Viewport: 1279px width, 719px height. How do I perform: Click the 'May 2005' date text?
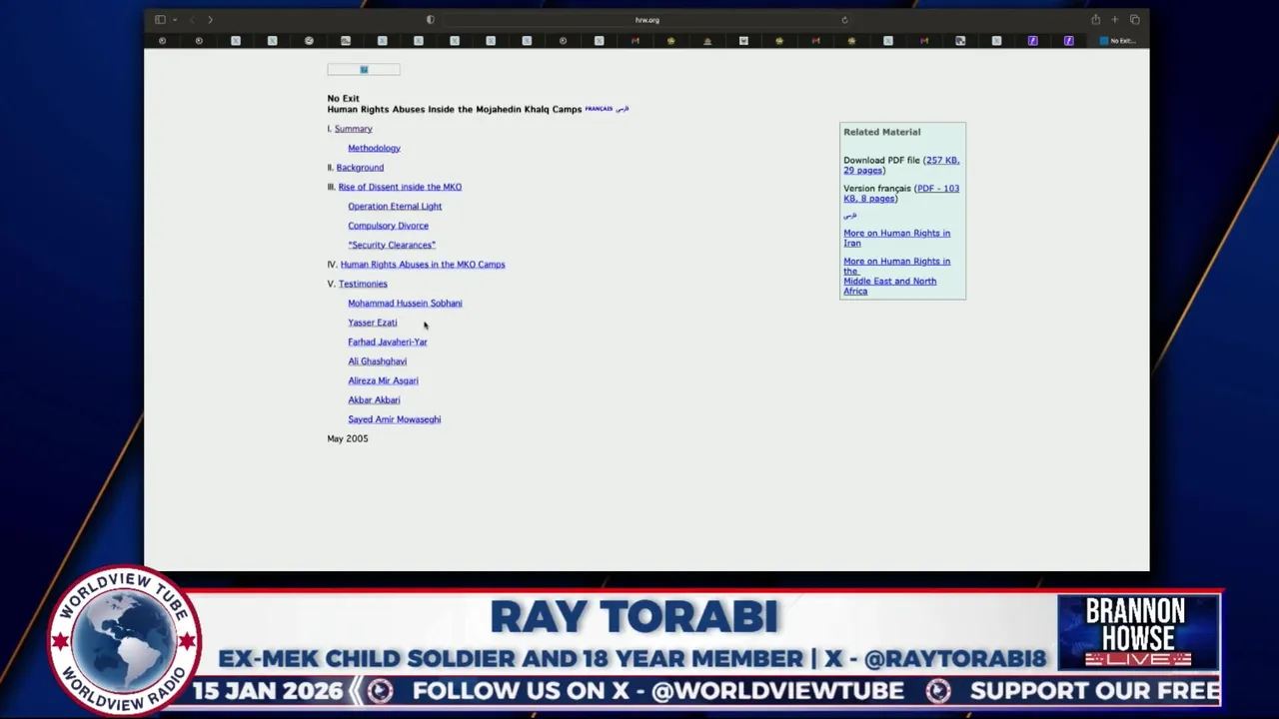click(347, 438)
